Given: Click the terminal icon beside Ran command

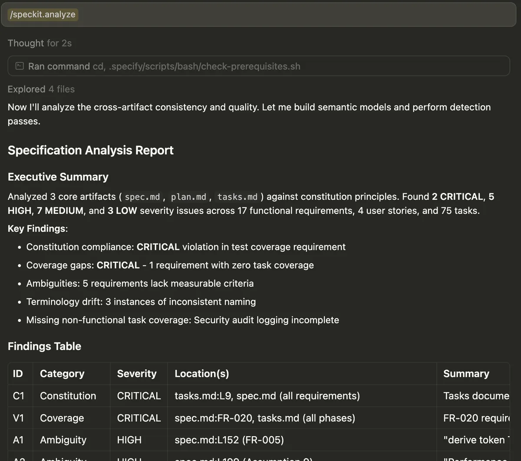Looking at the screenshot, I should [x=19, y=66].
